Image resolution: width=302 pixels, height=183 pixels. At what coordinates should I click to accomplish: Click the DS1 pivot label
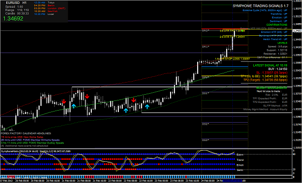point(205,93)
